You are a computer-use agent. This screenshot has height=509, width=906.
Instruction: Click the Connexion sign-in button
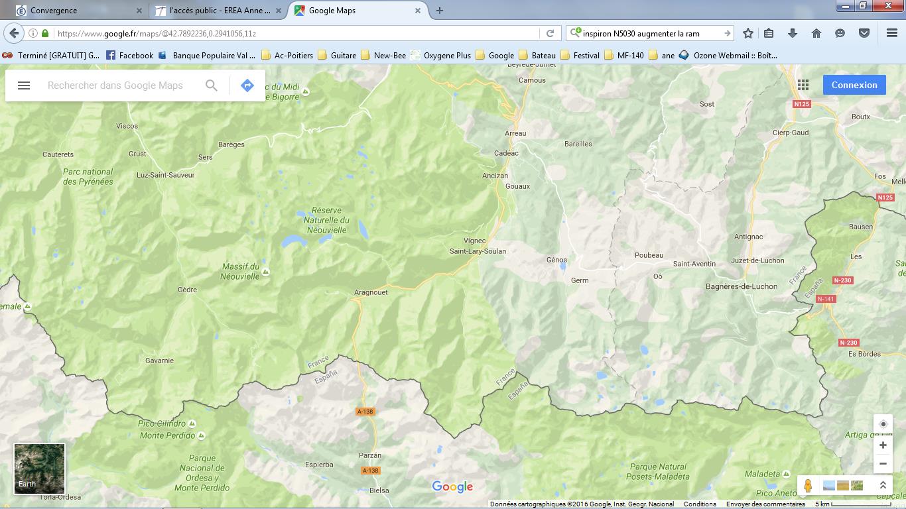854,85
